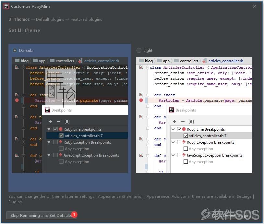Click Skip Remaining and Set Defaults
Image resolution: width=264 pixels, height=224 pixels.
click(41, 215)
